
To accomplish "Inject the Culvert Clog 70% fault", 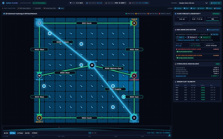I will click(x=50, y=8).
